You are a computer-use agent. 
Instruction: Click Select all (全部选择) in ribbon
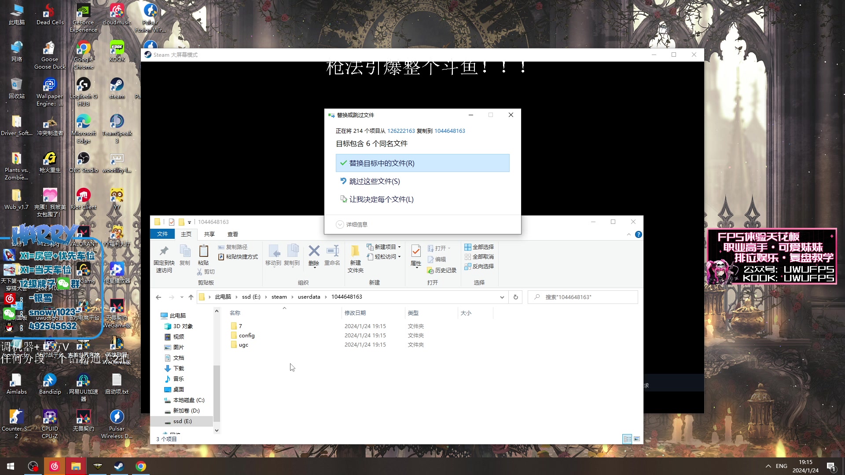pos(479,247)
